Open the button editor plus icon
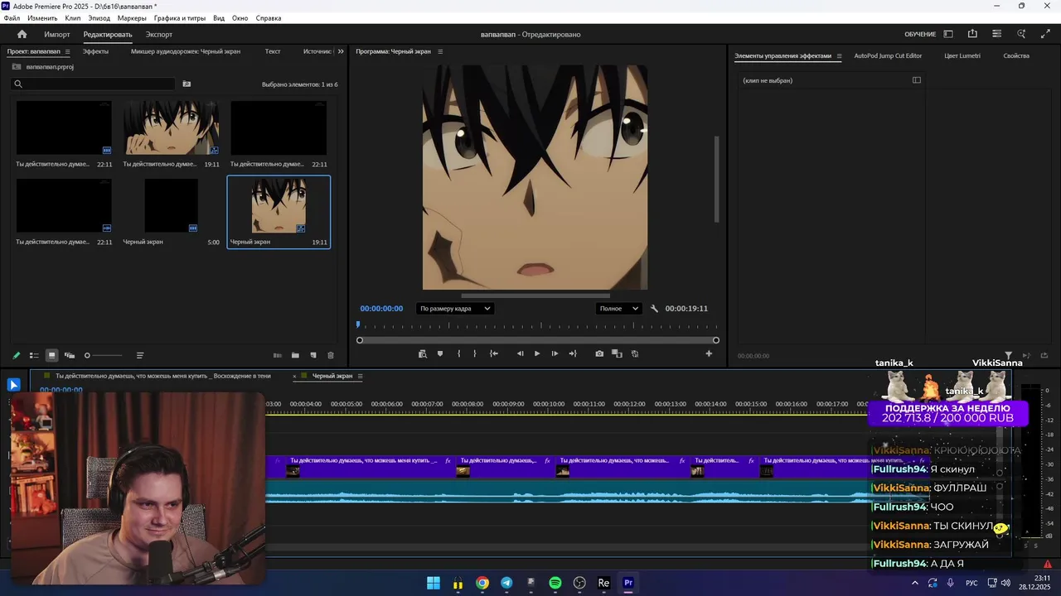The height and width of the screenshot is (596, 1061). pyautogui.click(x=709, y=353)
